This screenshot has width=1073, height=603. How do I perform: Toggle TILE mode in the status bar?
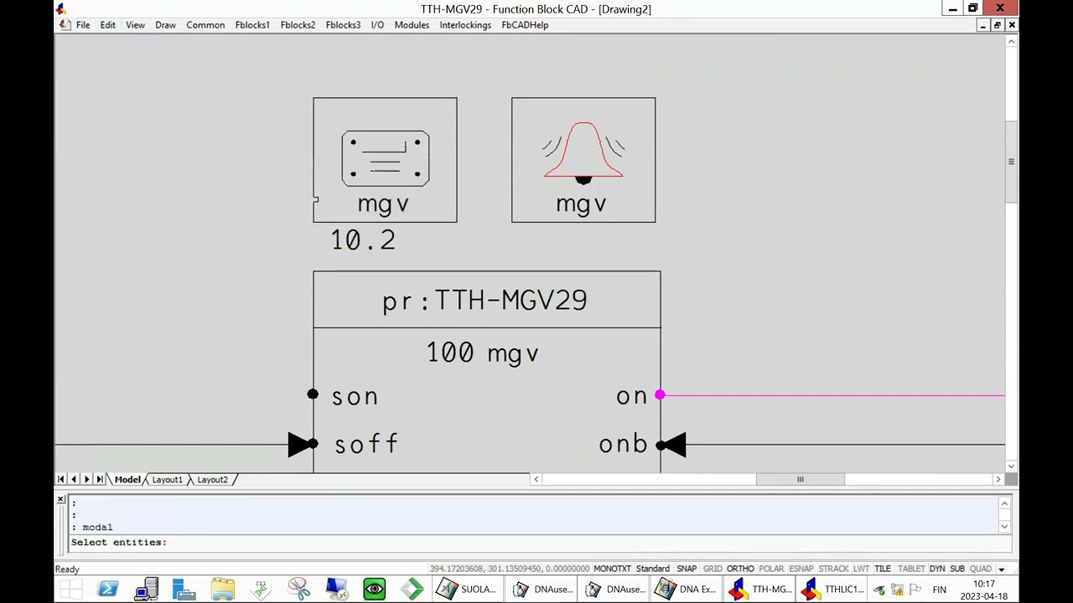pos(883,569)
